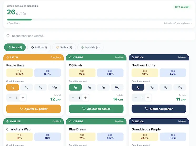Select 3g packaging for Purple Haze
The width and height of the screenshot is (196, 146).
click(27, 87)
